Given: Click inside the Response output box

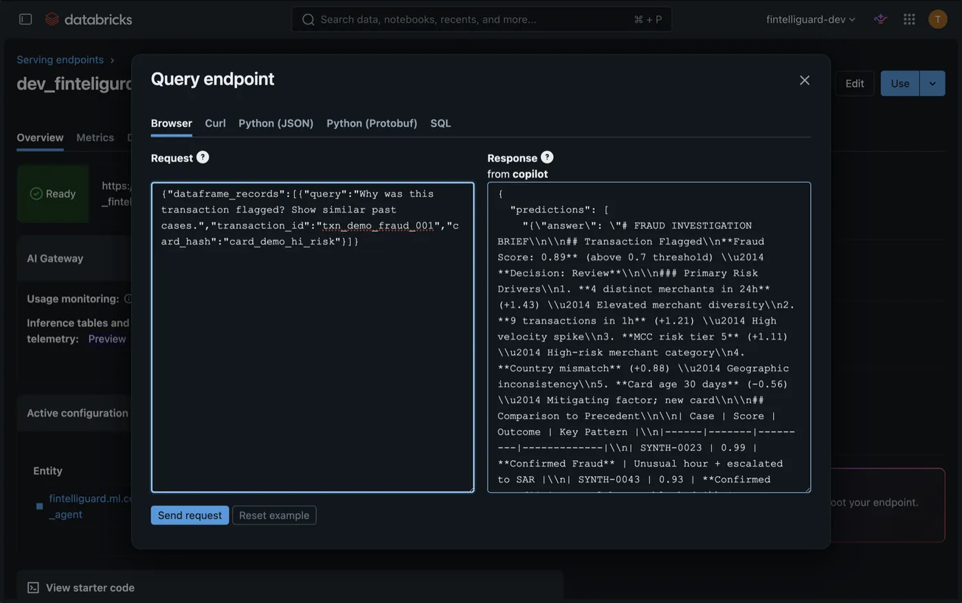Looking at the screenshot, I should [x=649, y=337].
